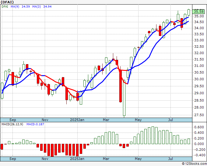Screen dimensions: 207x166
Task: Click Jul on the price chart axis
Action: pos(170,120)
